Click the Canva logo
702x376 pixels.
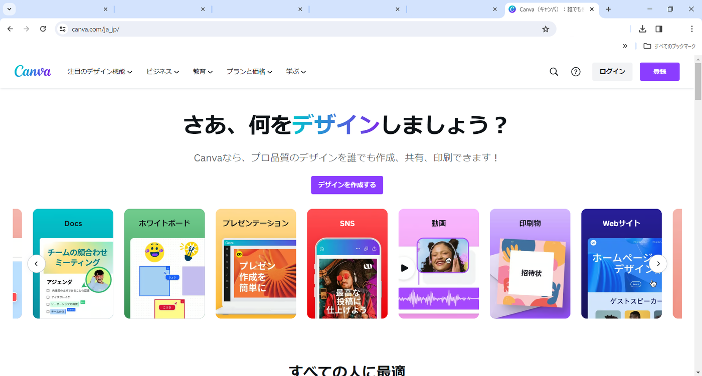(32, 71)
